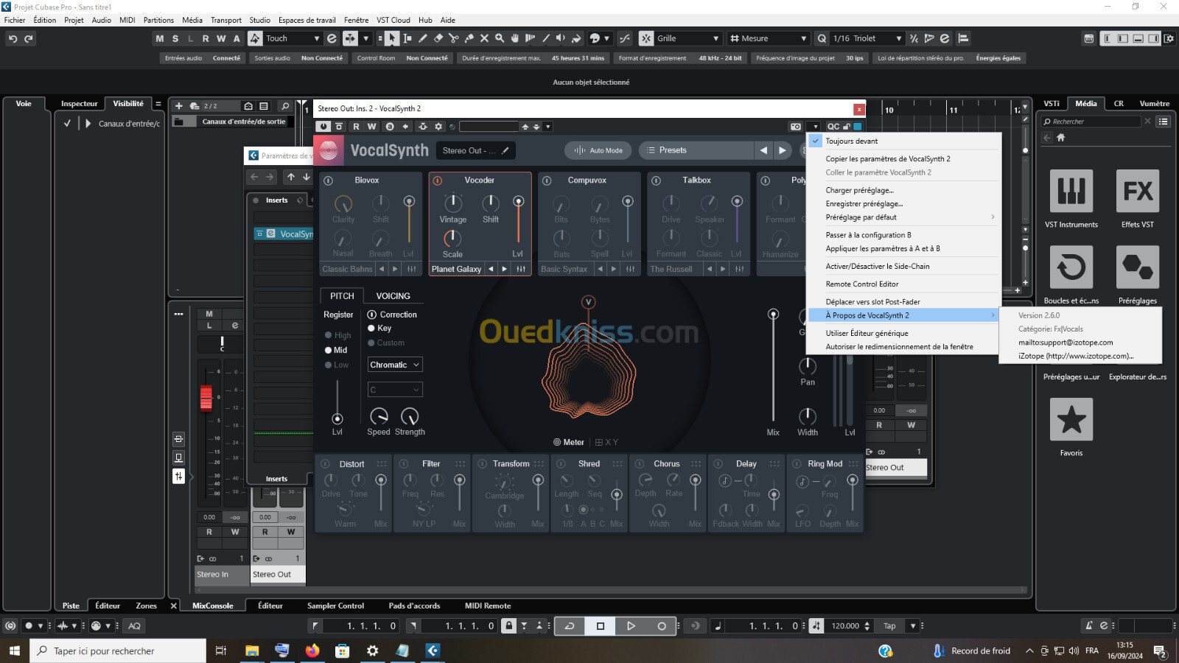Open the Chromatic scale dropdown
The height and width of the screenshot is (663, 1179).
pyautogui.click(x=395, y=365)
